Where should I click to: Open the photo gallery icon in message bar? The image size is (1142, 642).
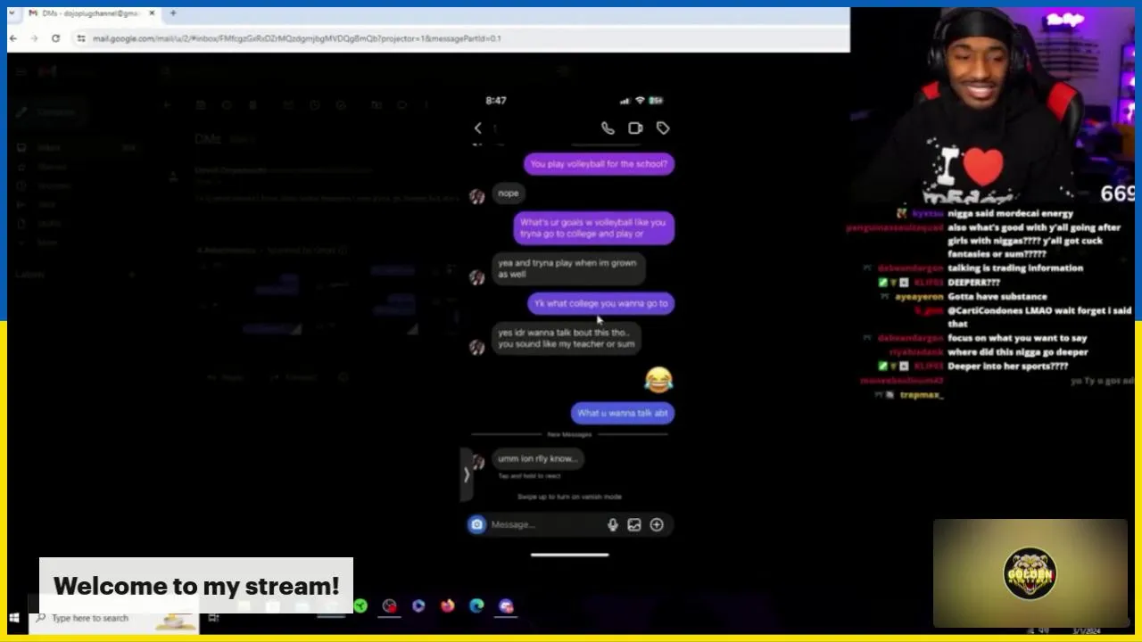point(634,525)
